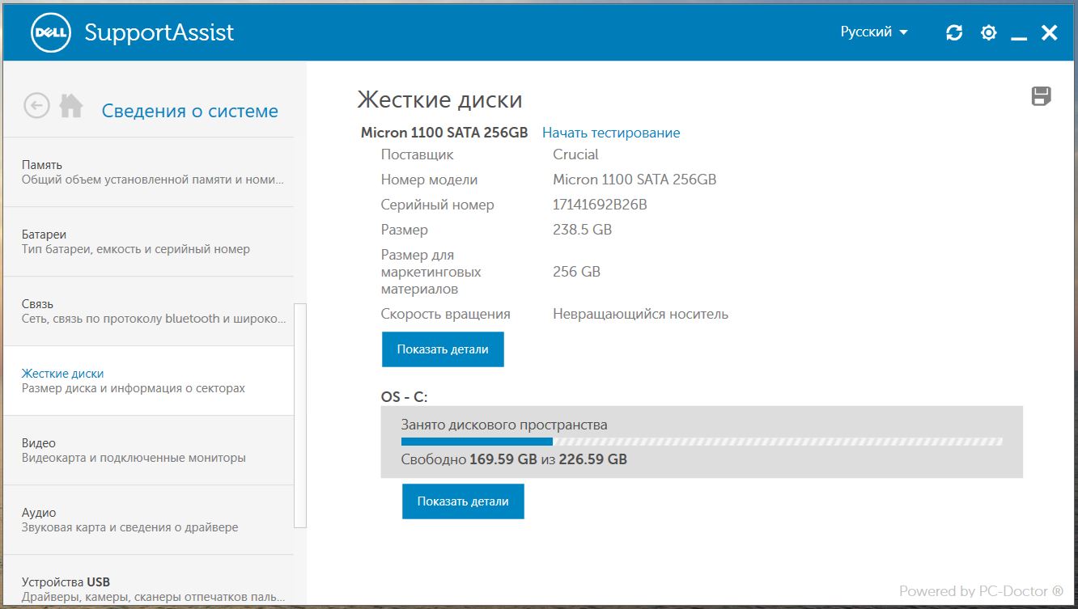Close the SupportAssist window

coord(1049,32)
